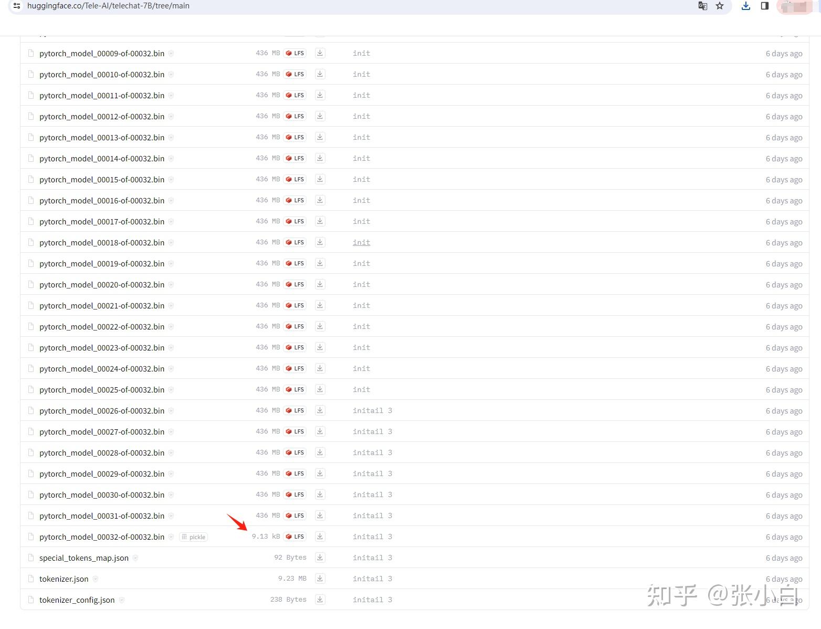The height and width of the screenshot is (629, 821).
Task: Download tokenizer_config.json via download icon
Action: [x=320, y=600]
